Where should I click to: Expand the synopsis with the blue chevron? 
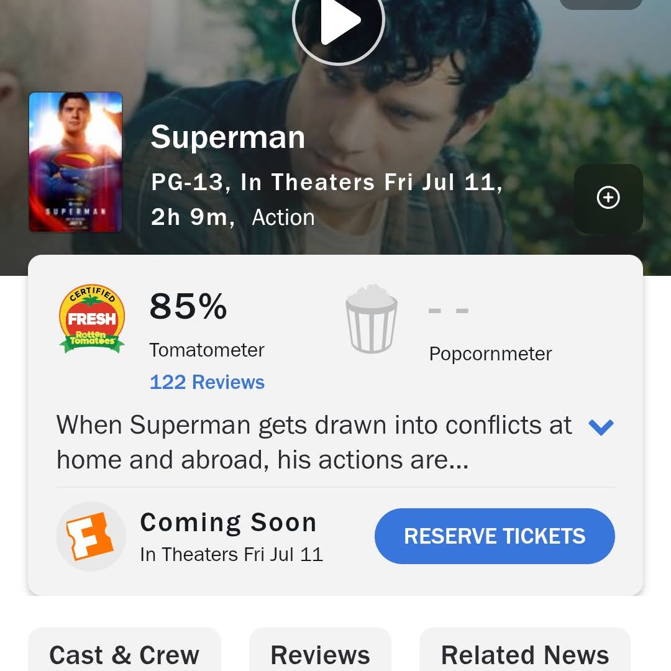[601, 427]
